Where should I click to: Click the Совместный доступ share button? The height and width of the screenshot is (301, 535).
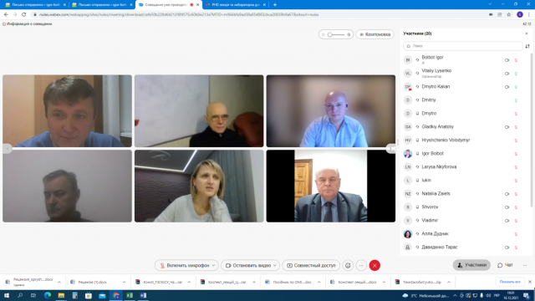tap(311, 265)
